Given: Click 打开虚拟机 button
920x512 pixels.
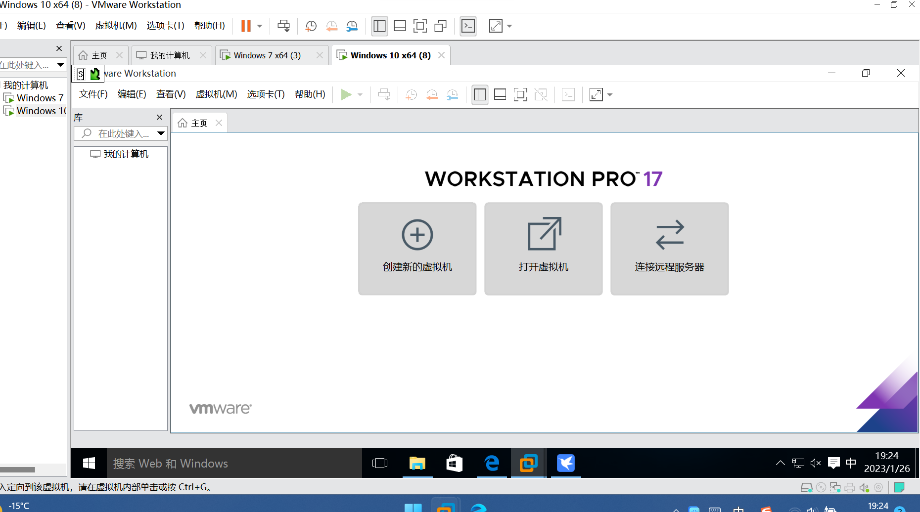Looking at the screenshot, I should tap(544, 249).
